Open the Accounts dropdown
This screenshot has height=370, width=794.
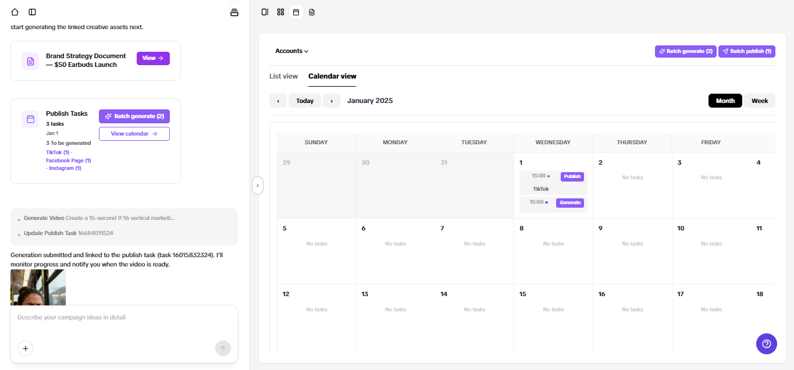coord(291,51)
